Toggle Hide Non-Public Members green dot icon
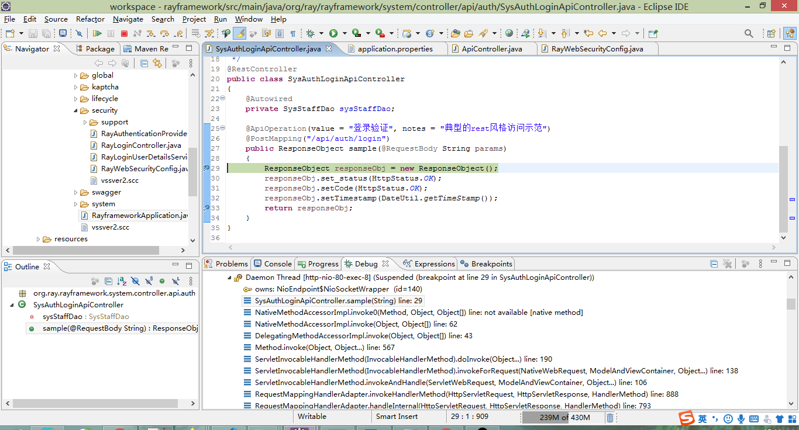The width and height of the screenshot is (799, 430). [162, 281]
